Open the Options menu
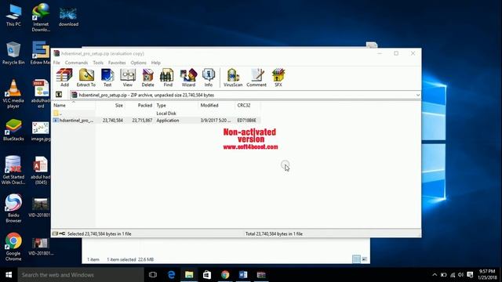Image resolution: width=502 pixels, height=282 pixels. [138, 63]
